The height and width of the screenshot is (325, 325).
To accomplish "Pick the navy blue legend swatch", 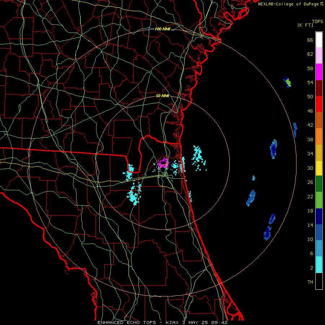I will coord(319,216).
